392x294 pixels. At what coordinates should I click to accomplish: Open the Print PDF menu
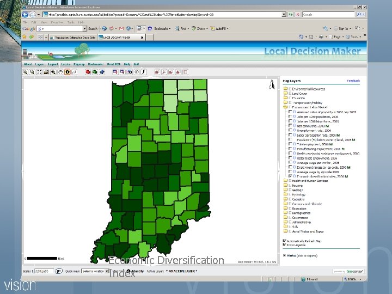pos(114,64)
